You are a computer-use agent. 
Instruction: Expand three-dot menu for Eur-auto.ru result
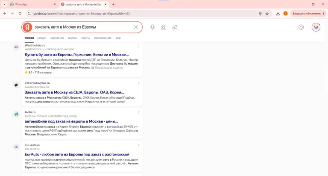click(139, 146)
